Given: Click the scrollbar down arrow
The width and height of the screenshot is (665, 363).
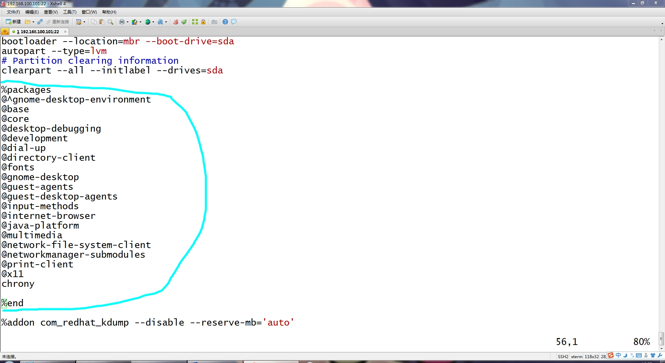Looking at the screenshot, I should coord(661,349).
